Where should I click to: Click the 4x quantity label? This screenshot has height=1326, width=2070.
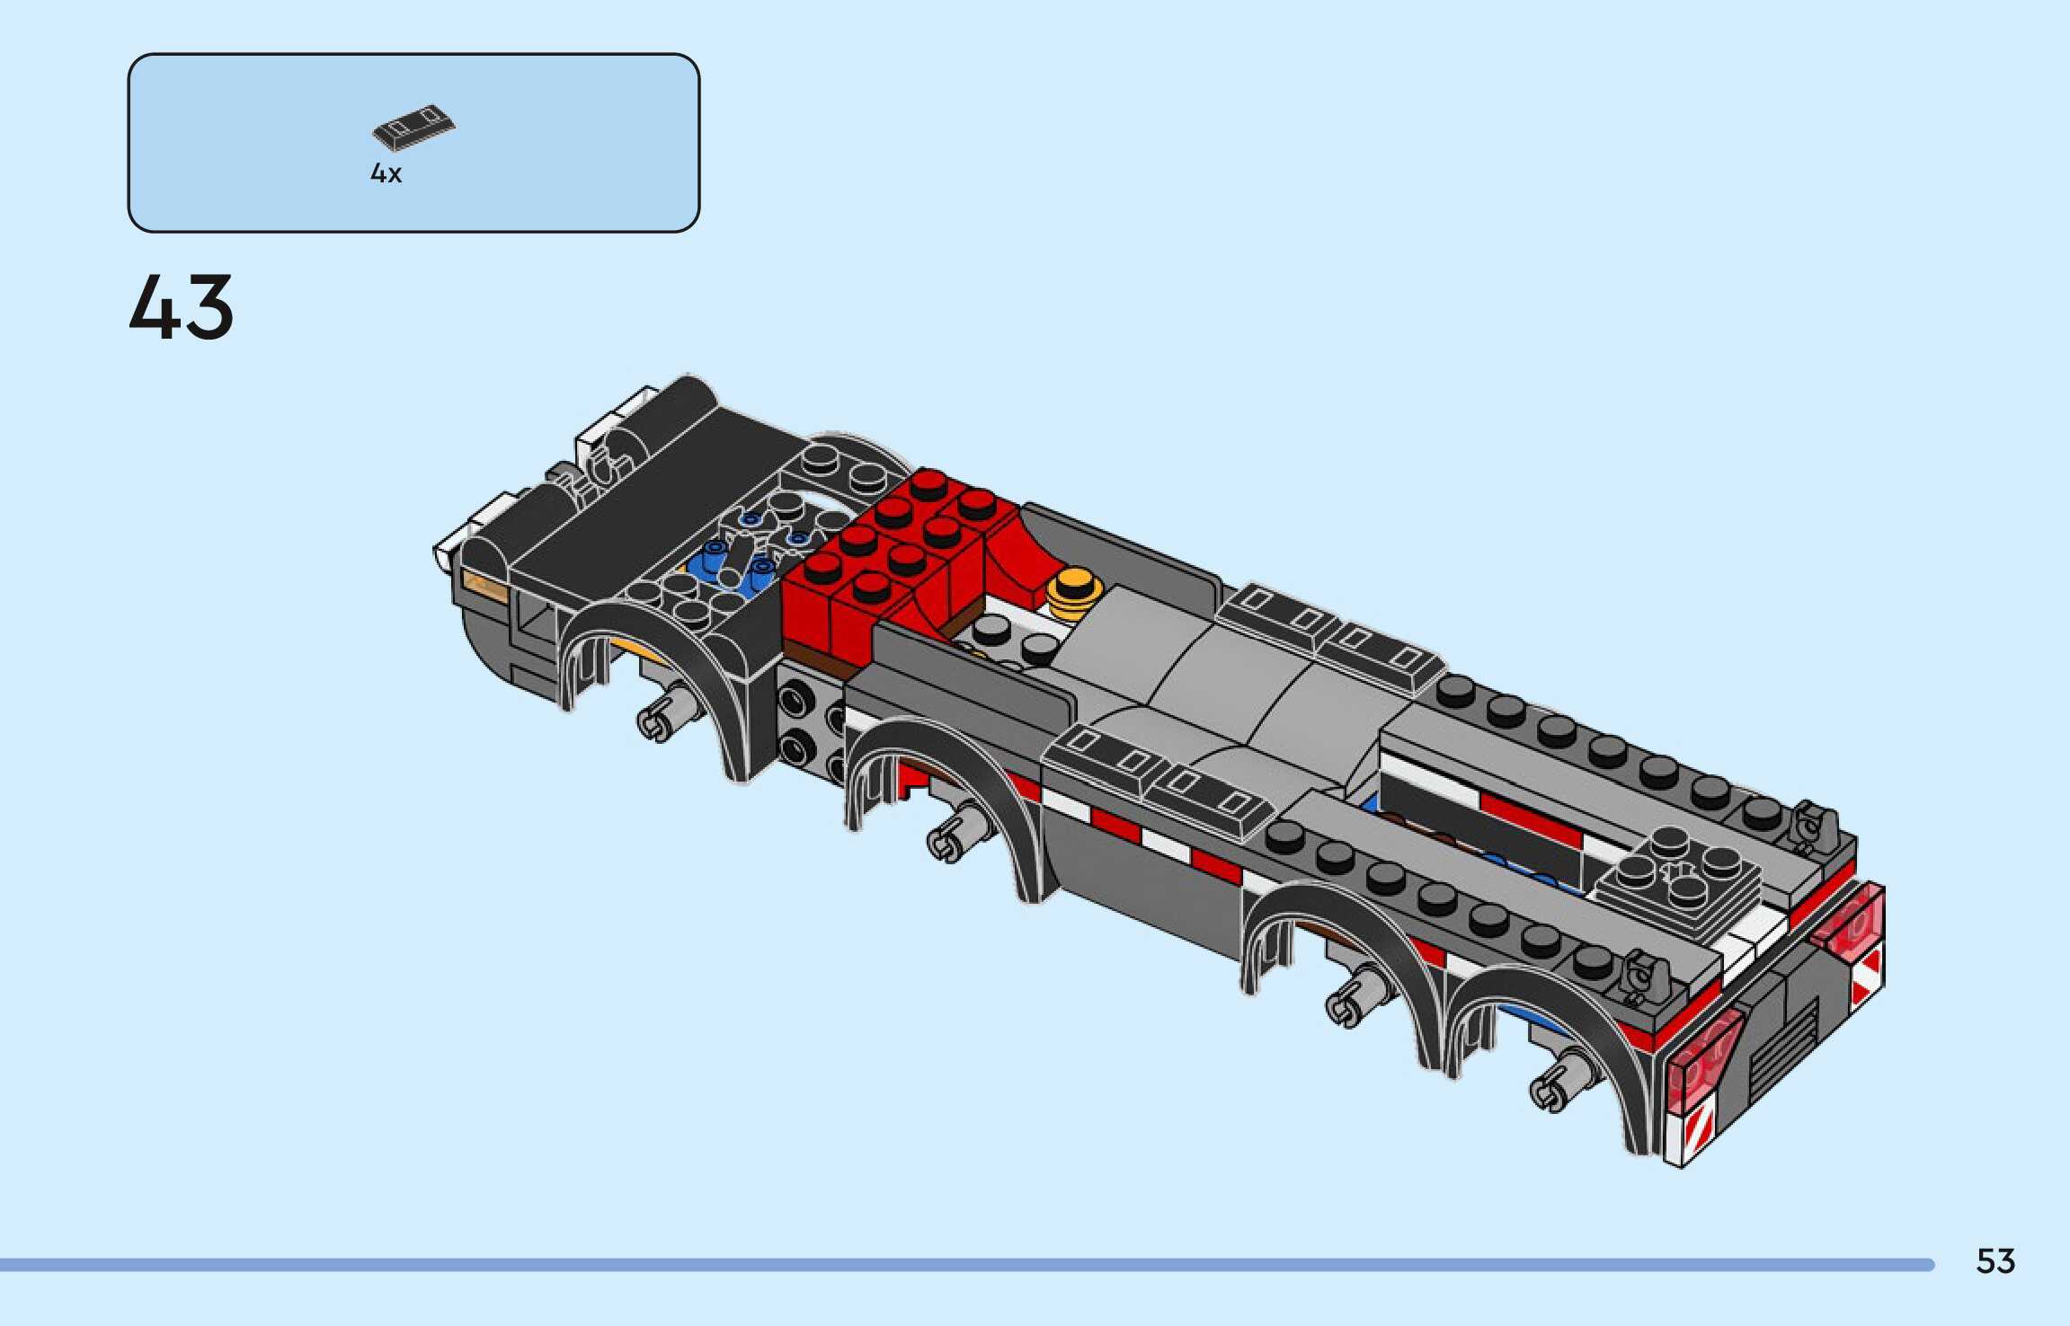tap(386, 174)
